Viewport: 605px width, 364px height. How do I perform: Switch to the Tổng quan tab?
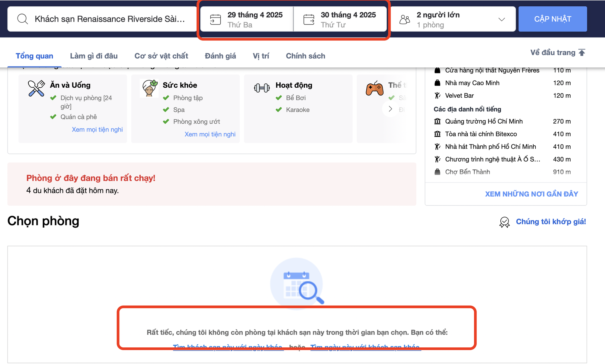(34, 56)
